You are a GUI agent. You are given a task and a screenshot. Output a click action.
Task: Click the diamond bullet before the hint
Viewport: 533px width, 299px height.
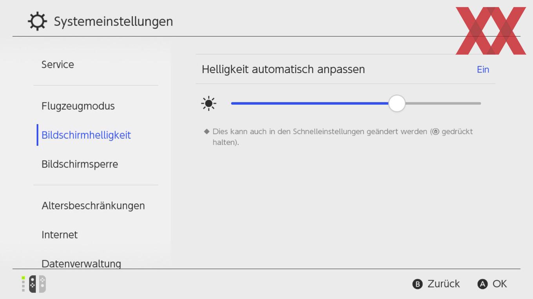[x=207, y=131]
